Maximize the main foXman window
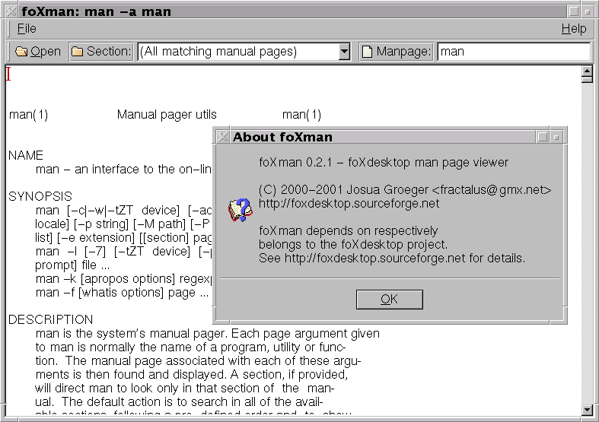Viewport: 599px width, 422px height. click(573, 11)
